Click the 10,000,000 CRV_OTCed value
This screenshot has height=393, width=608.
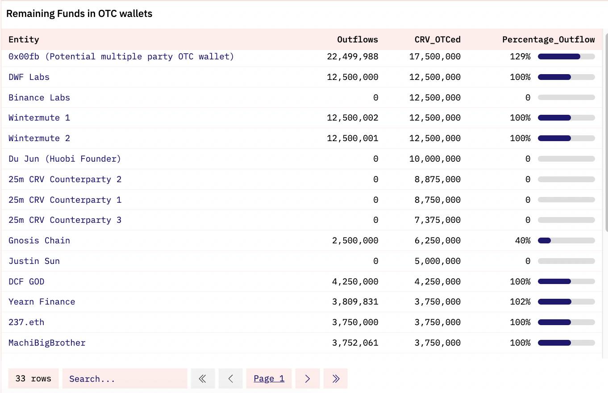point(435,159)
